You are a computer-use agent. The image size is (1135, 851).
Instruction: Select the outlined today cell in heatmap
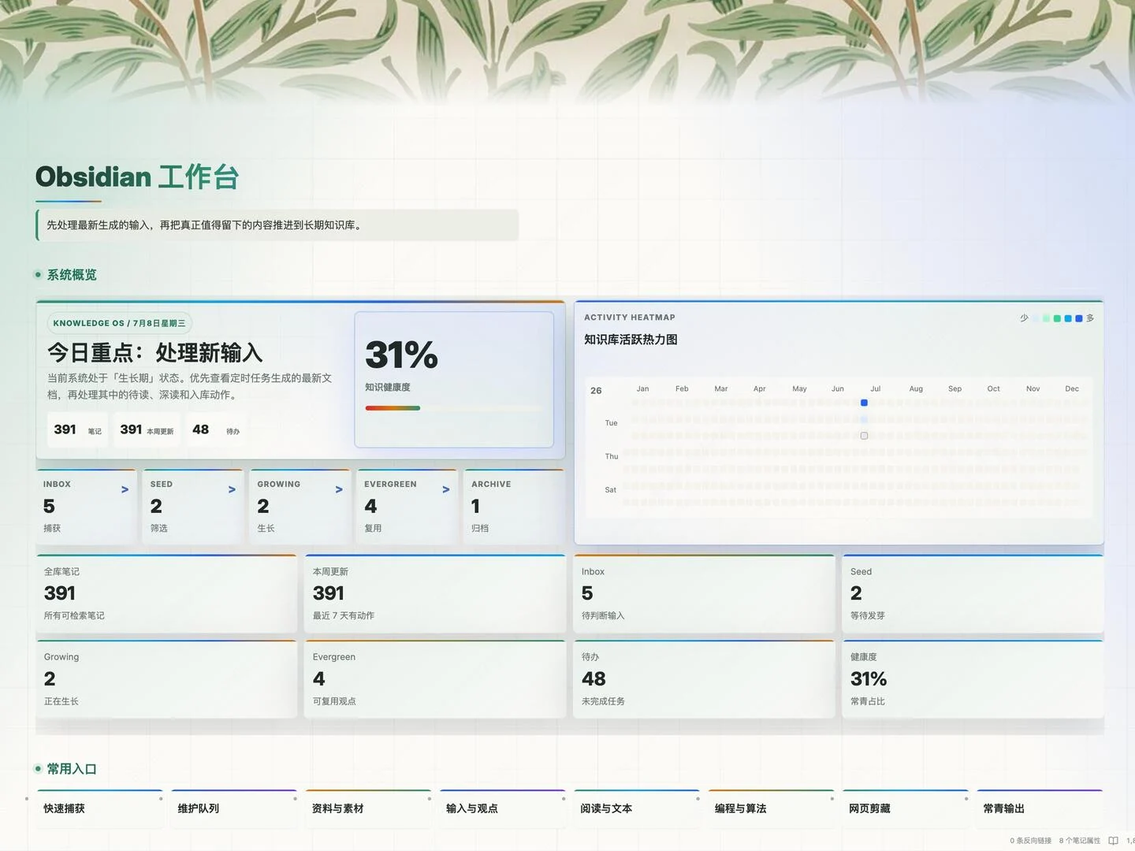[864, 436]
